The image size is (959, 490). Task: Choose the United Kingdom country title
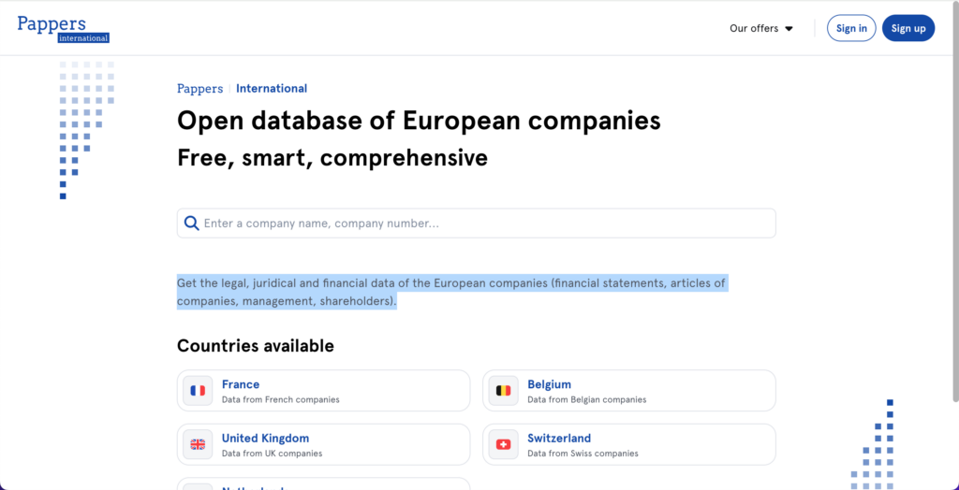tap(265, 438)
